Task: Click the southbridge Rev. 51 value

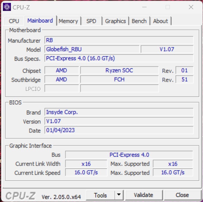Action: (x=184, y=79)
